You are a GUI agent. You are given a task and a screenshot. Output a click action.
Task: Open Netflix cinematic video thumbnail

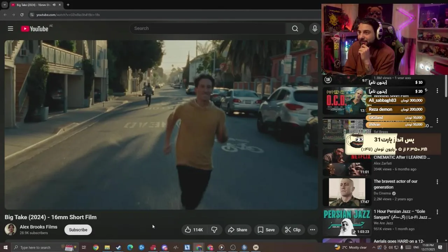(x=346, y=162)
